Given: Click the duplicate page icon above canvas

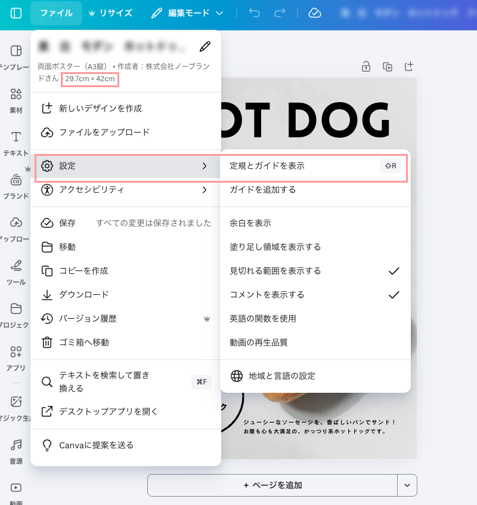Looking at the screenshot, I should (388, 67).
